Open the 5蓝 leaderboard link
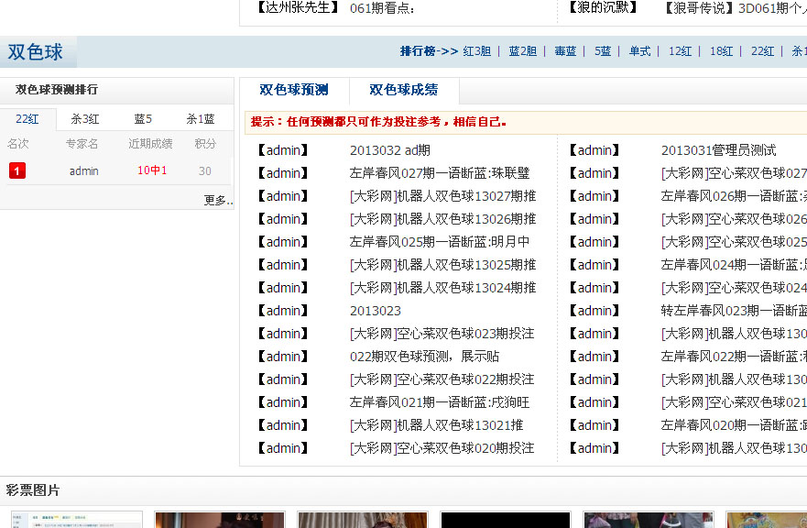 pos(603,51)
